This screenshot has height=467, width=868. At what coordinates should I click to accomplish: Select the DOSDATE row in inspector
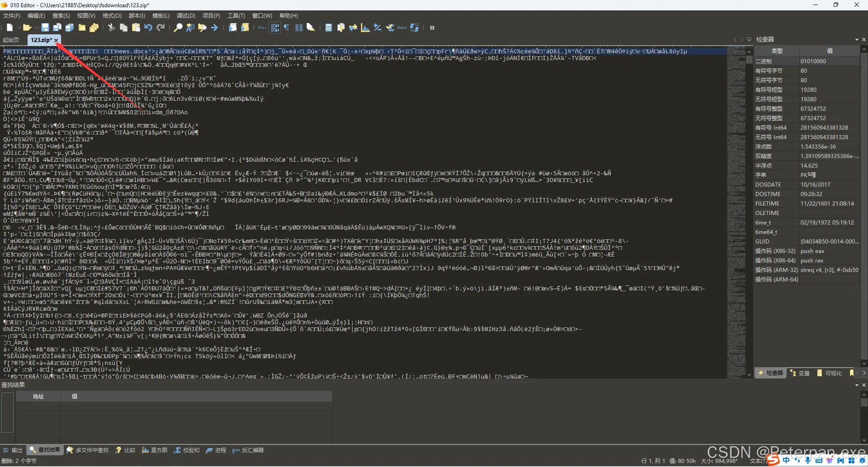tap(807, 185)
